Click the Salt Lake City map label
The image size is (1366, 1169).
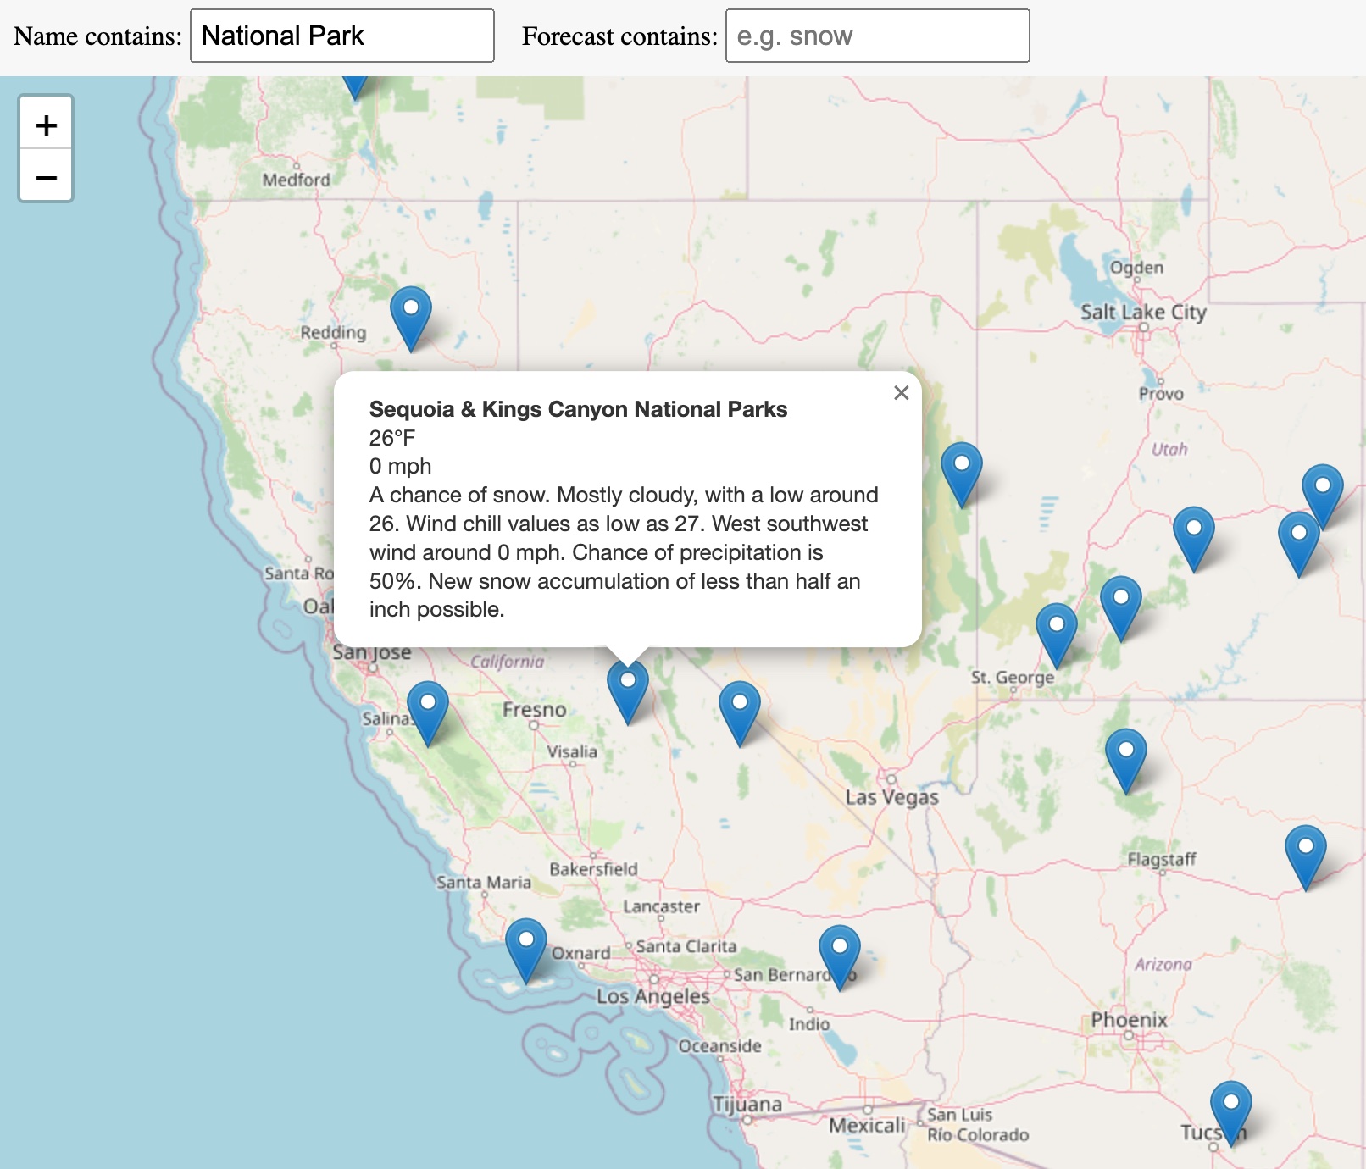(1143, 313)
